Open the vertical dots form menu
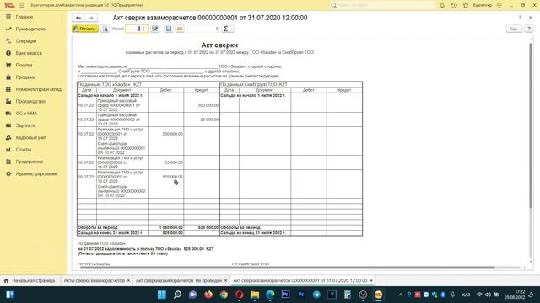This screenshot has width=540, height=303. tap(520, 17)
